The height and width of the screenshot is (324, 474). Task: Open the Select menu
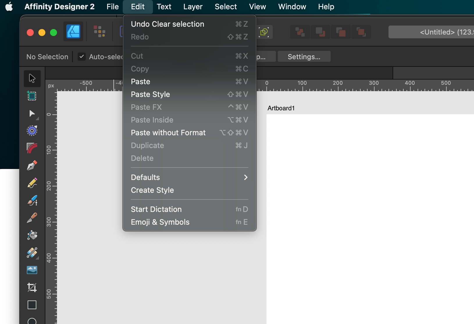tap(226, 7)
